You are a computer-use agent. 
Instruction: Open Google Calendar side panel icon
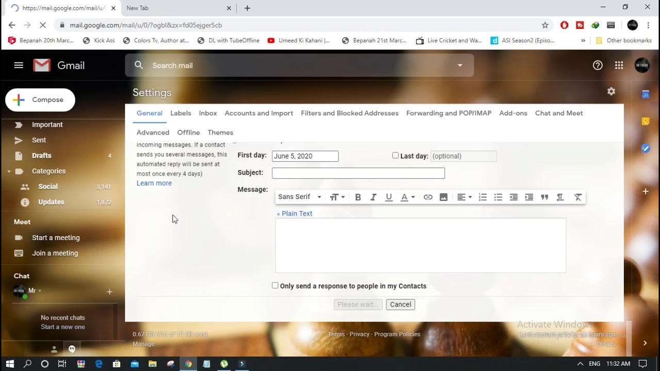pos(646,94)
